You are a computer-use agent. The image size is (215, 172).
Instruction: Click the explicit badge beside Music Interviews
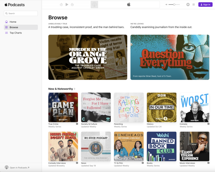[209, 163]
